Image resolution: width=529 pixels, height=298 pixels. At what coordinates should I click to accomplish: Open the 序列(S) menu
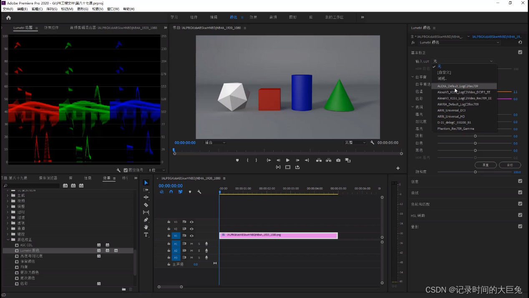click(52, 9)
